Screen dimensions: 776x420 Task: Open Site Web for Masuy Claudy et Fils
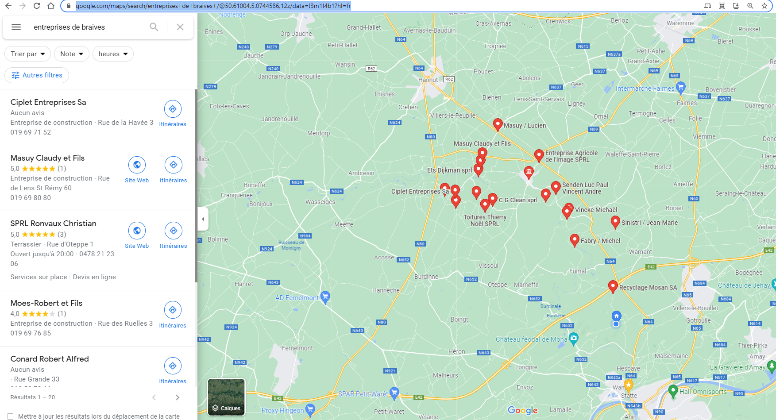(137, 170)
